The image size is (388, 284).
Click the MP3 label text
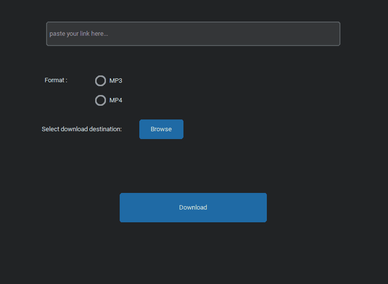[x=116, y=81]
